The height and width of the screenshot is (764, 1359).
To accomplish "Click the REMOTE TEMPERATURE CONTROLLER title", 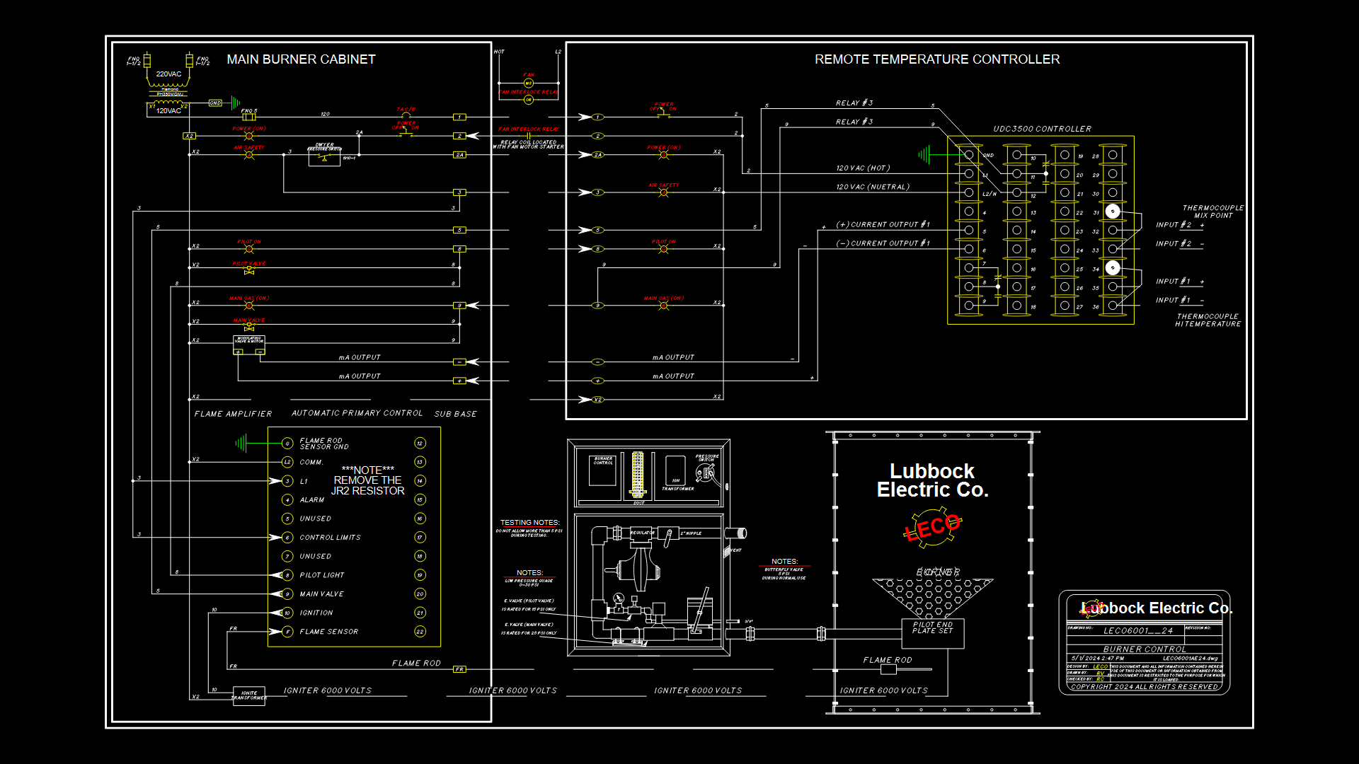I will [937, 59].
